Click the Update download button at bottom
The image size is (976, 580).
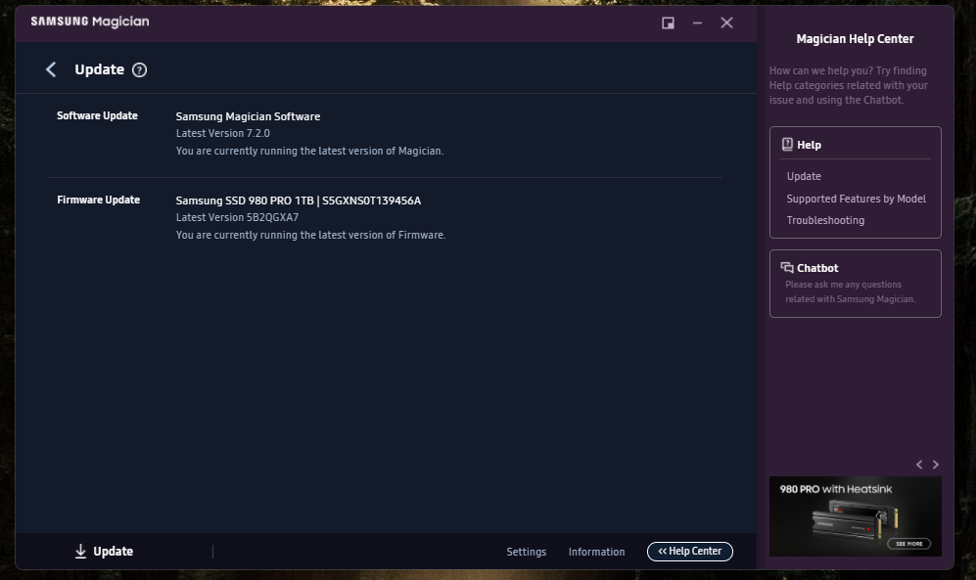(104, 552)
